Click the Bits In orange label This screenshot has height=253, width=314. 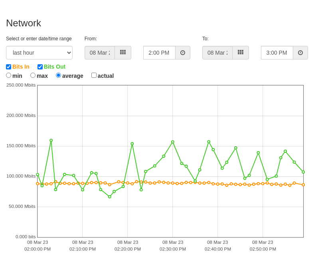(x=21, y=67)
